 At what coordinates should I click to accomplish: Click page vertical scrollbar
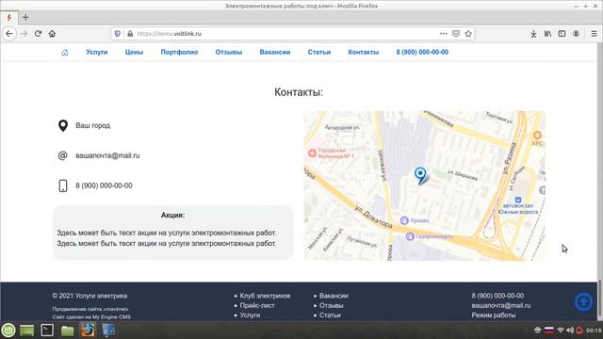click(599, 182)
